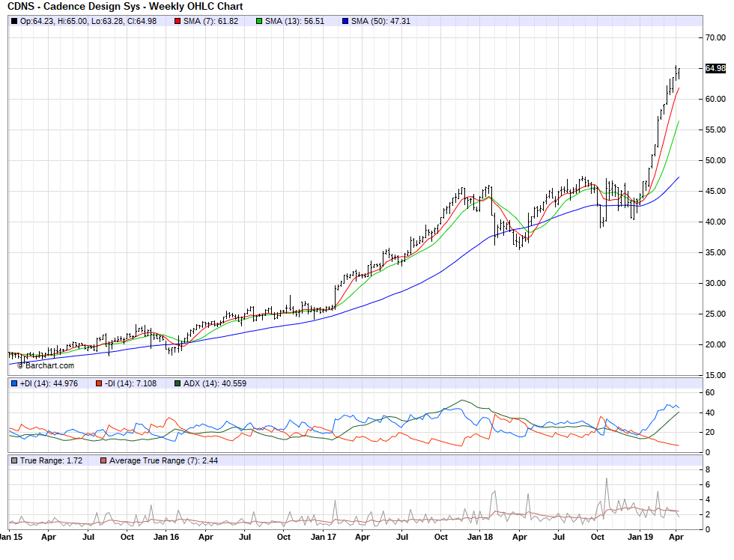Click the 70.00 price axis label
The height and width of the screenshot is (560, 734).
tap(715, 37)
